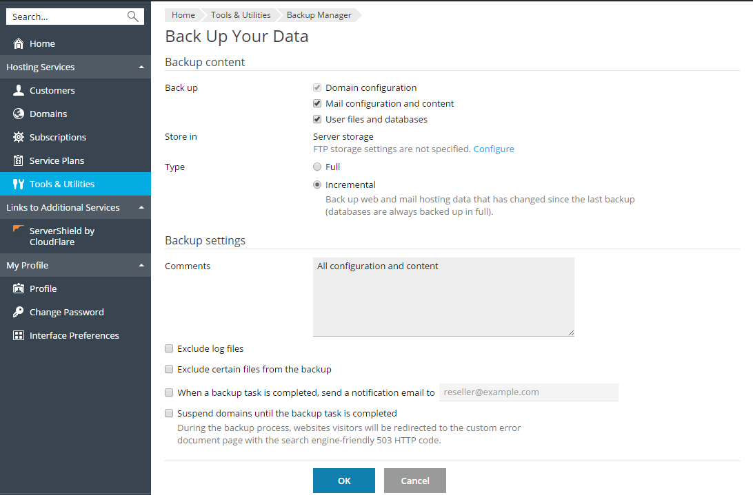This screenshot has width=753, height=495.
Task: Uncheck Mail configuration and content
Action: (317, 104)
